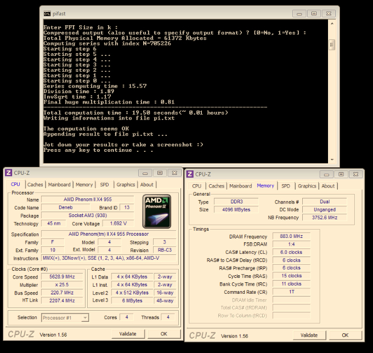Close the pifast console window
Image resolution: width=373 pixels, height=353 pixels.
(x=329, y=14)
